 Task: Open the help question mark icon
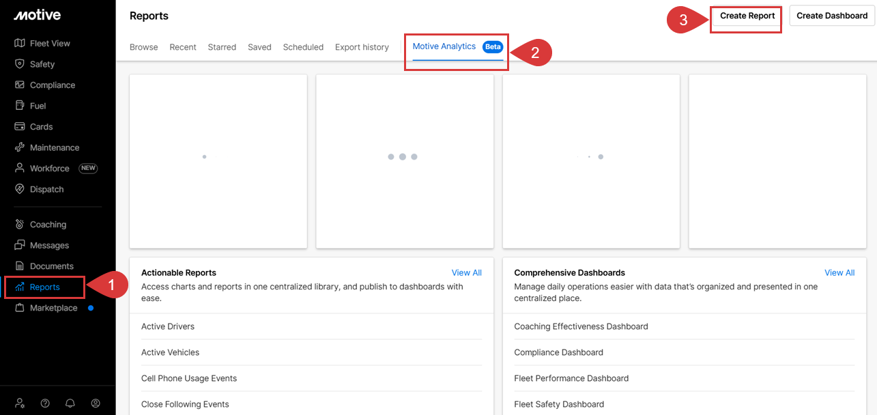tap(45, 403)
